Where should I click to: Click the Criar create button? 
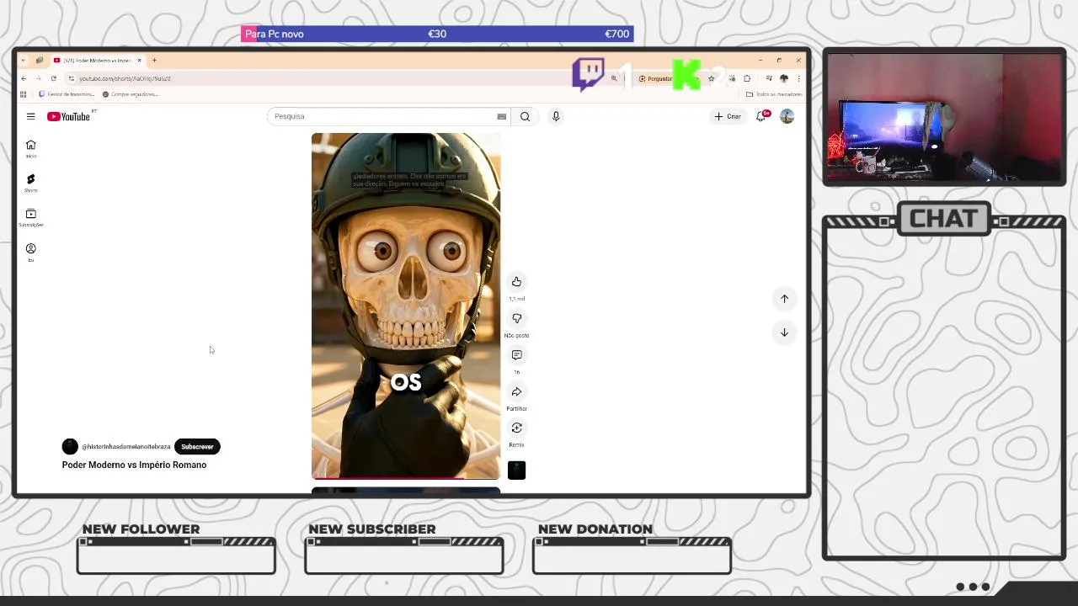click(x=728, y=116)
